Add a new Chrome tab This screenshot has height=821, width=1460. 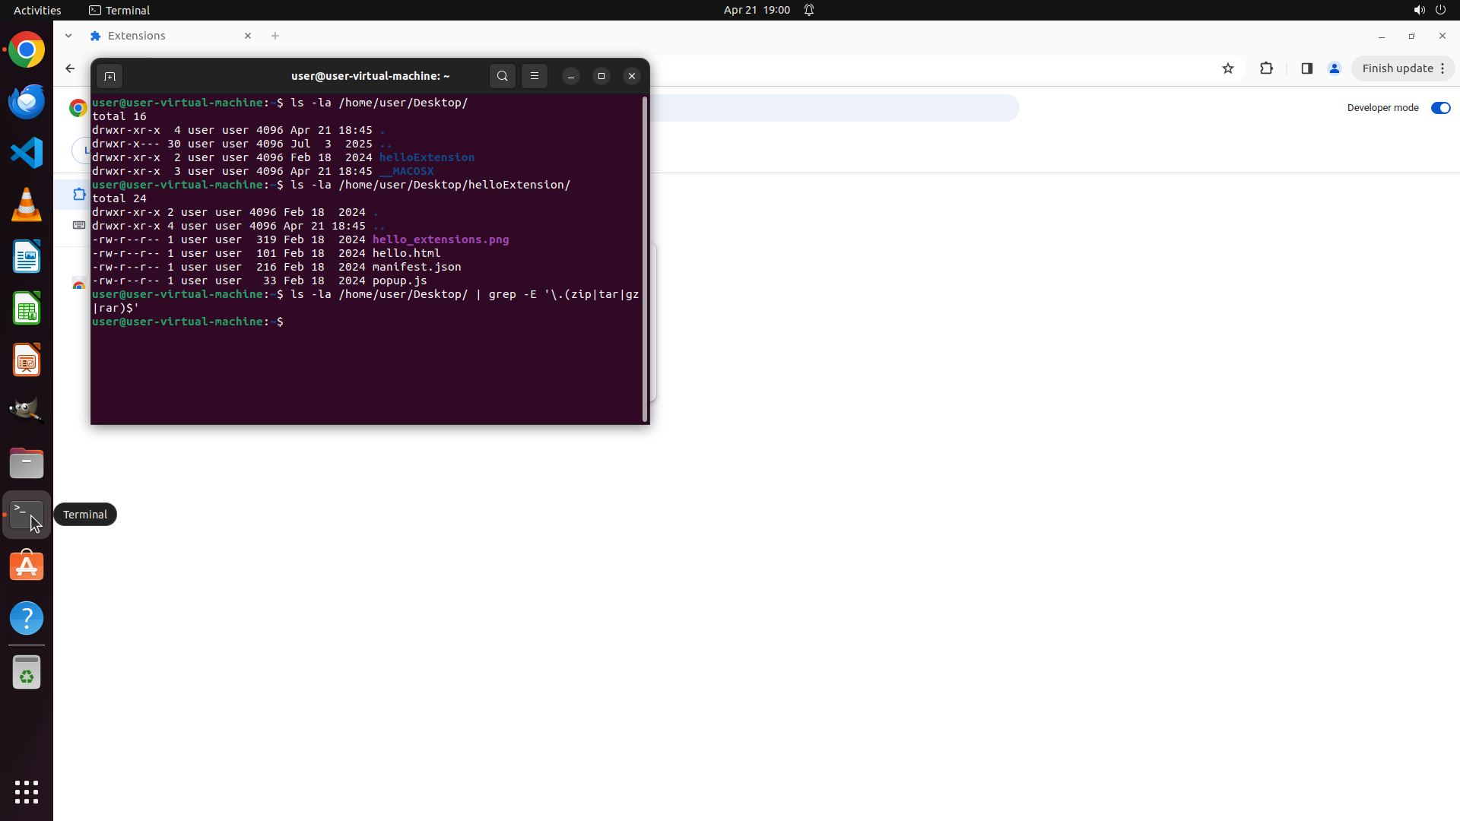[x=275, y=36]
